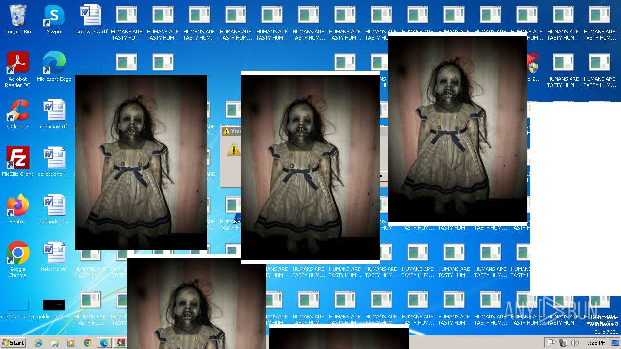
Task: Switch to the colorful grid app taskbar button
Action: [x=120, y=343]
